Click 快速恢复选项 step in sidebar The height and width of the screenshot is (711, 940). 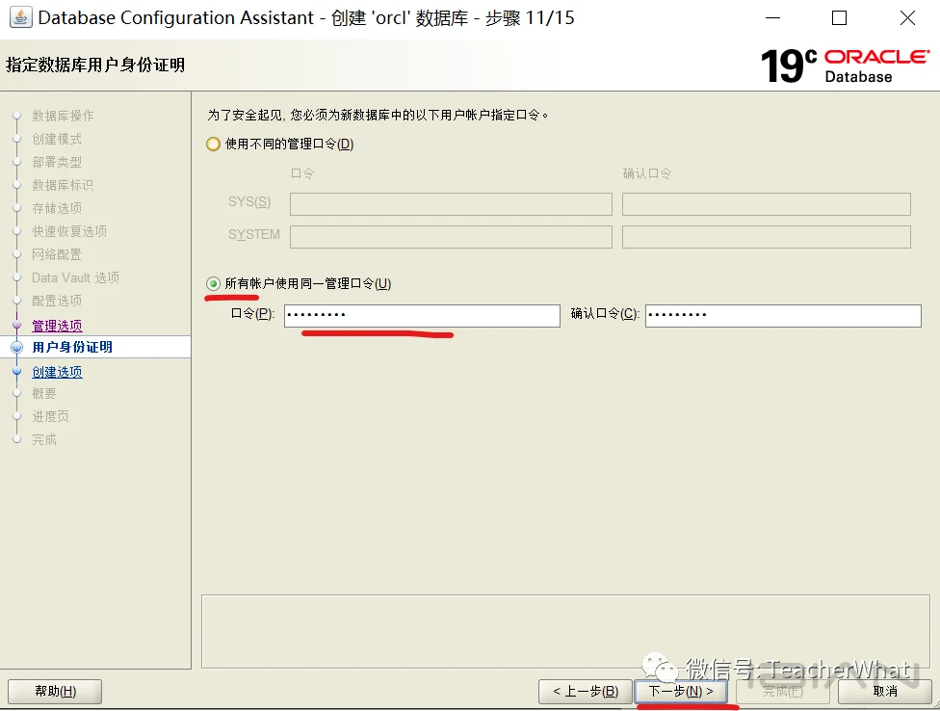[x=69, y=231]
